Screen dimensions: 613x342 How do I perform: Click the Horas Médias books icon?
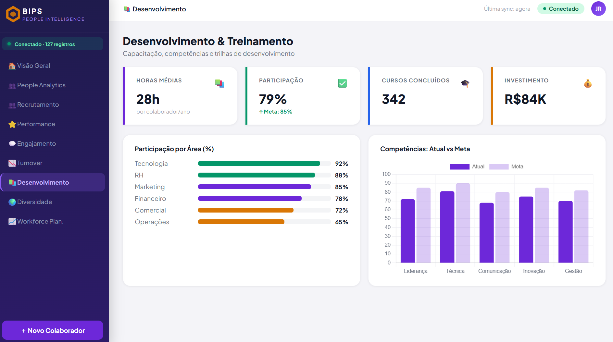tap(220, 83)
